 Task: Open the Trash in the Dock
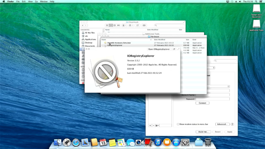(x=208, y=142)
